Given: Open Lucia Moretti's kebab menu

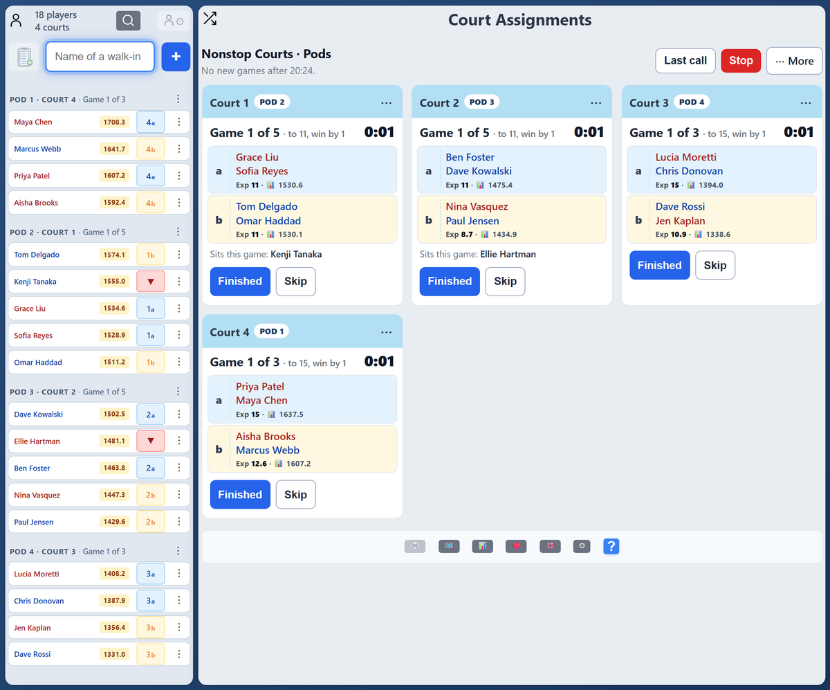Looking at the screenshot, I should coord(178,574).
